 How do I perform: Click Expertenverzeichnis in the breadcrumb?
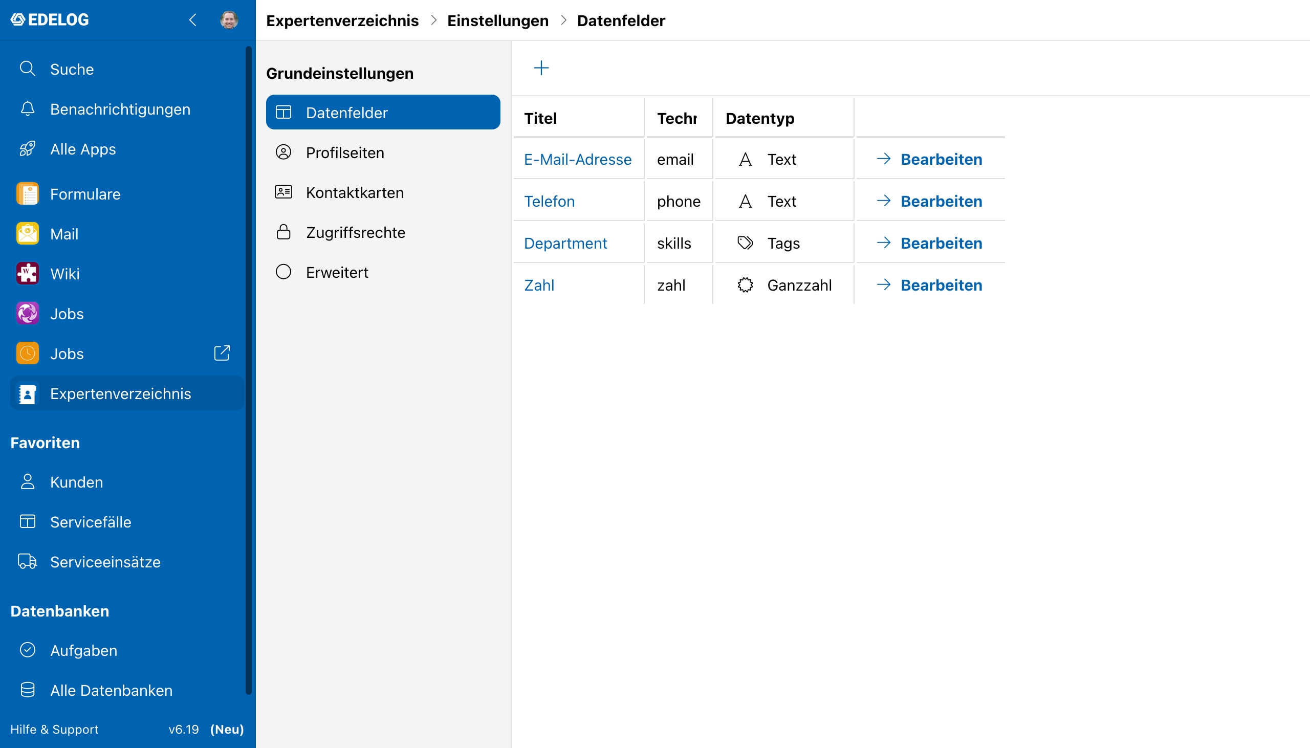(342, 20)
